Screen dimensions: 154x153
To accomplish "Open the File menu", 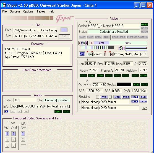I will pos(4,11).
